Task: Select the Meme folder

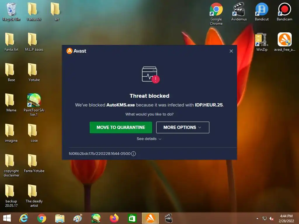Action: [11, 103]
